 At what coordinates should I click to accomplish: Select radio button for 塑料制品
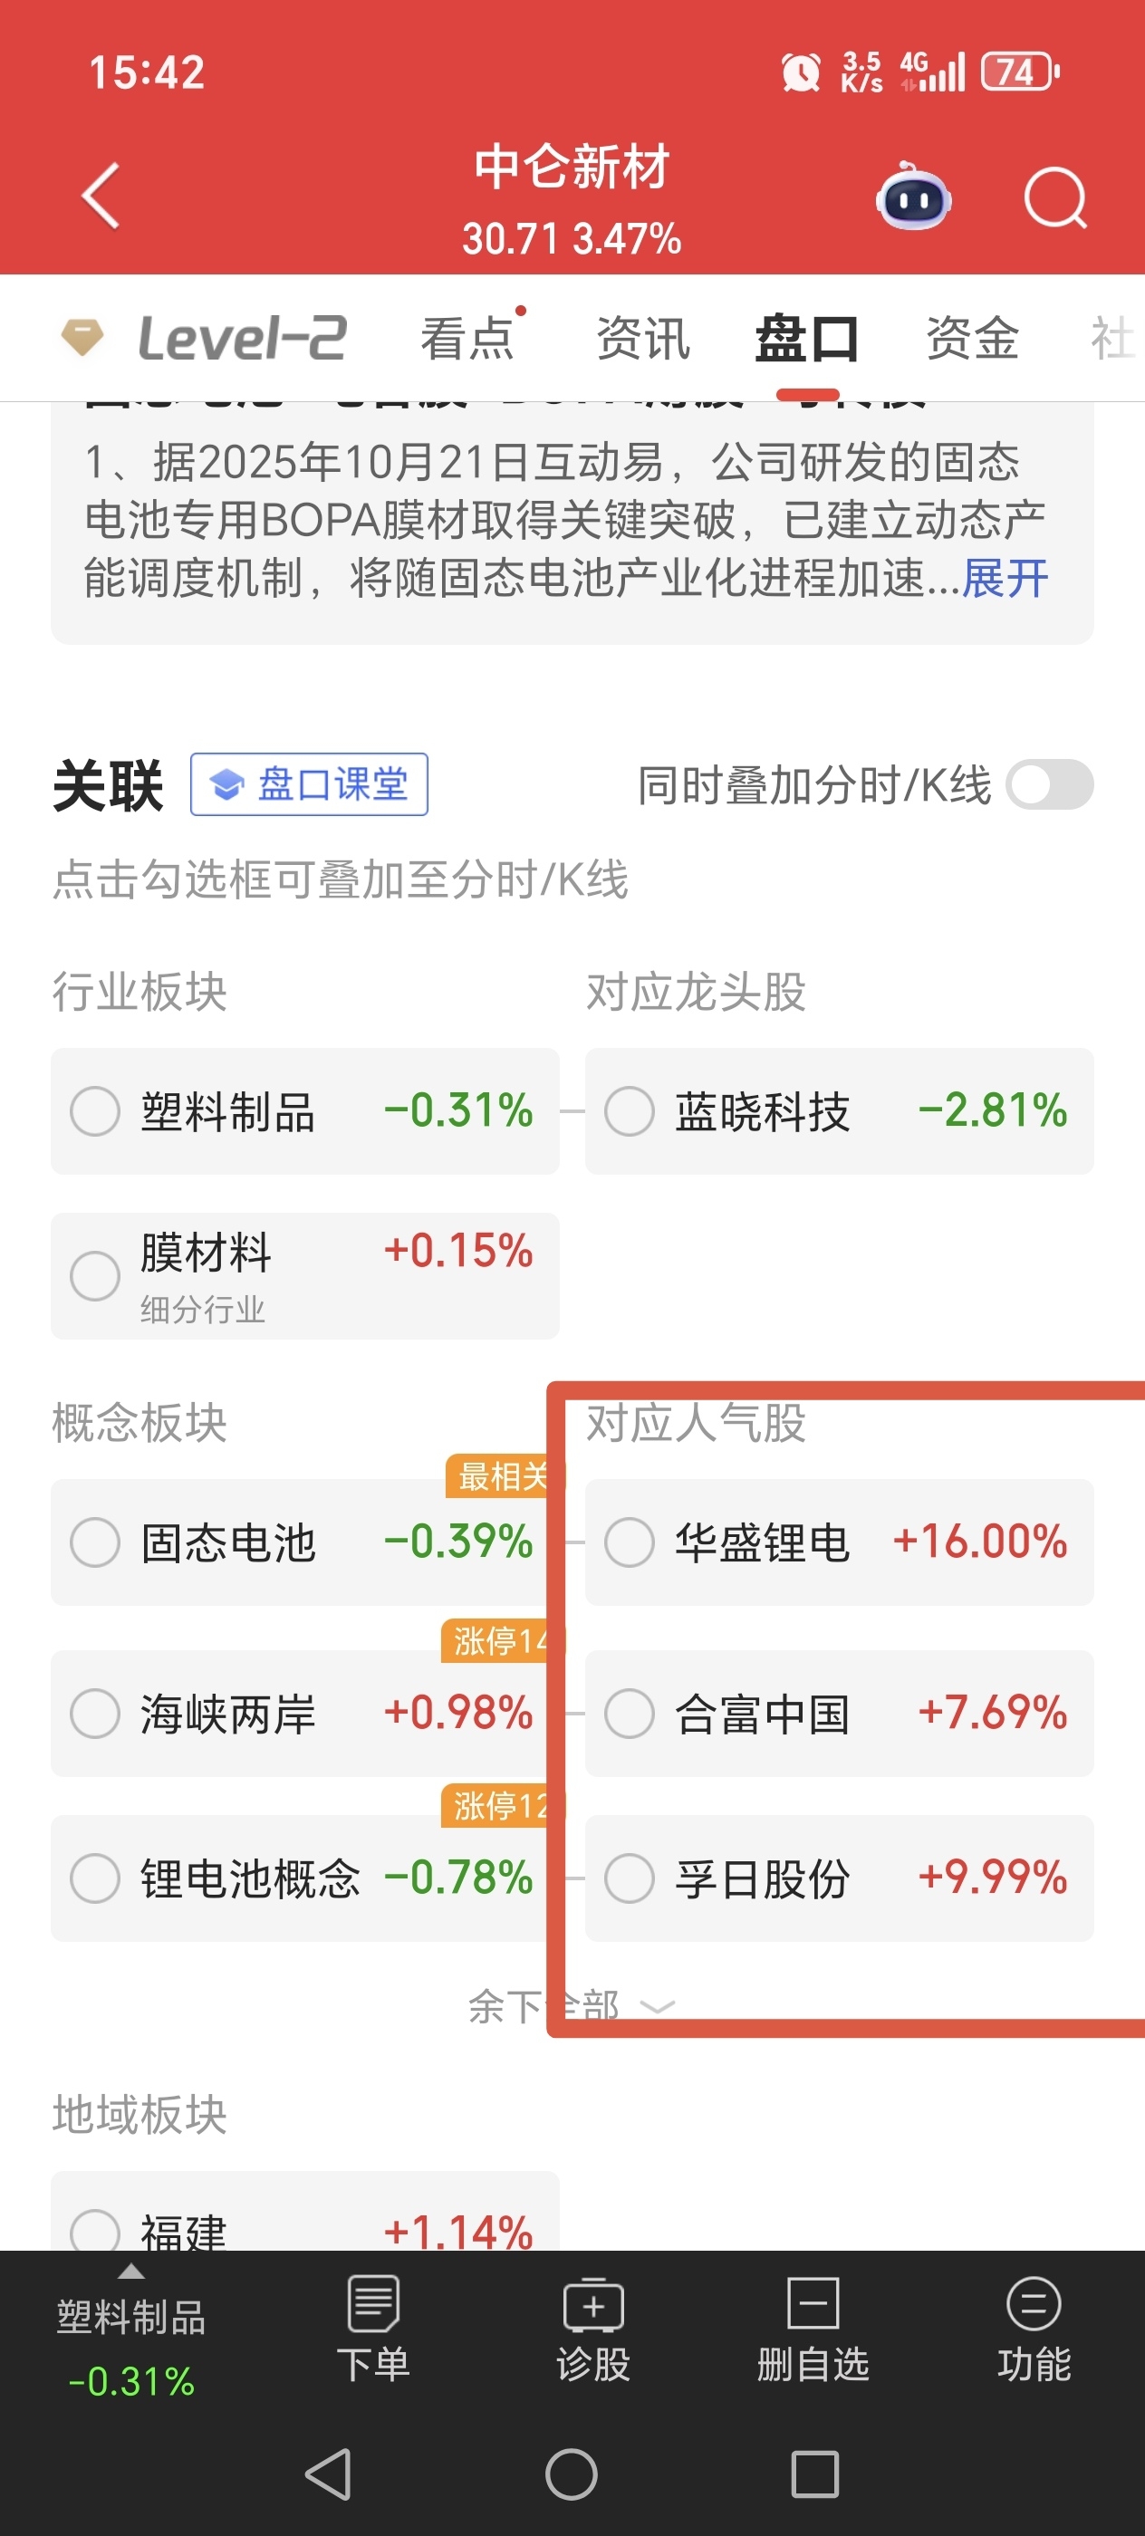[x=95, y=1111]
